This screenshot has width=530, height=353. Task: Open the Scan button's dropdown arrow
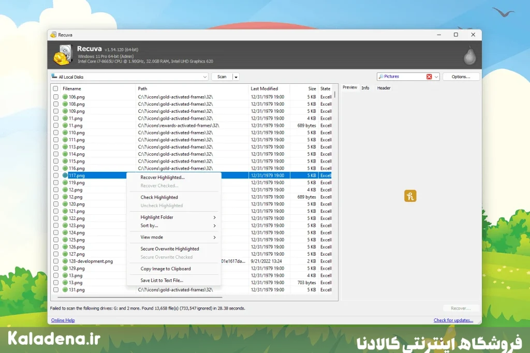[236, 77]
